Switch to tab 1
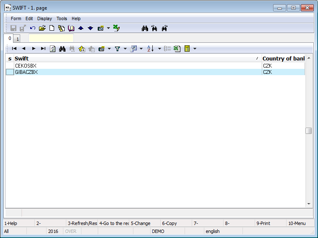The image size is (318, 238). coord(18,39)
